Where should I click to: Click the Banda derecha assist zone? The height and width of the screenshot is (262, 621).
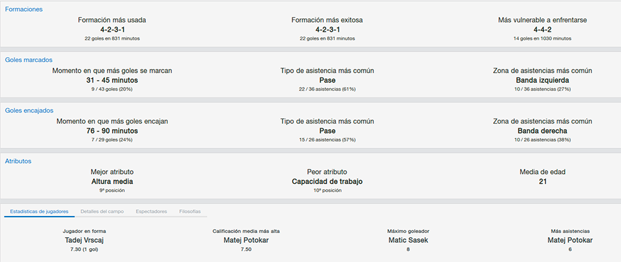pyautogui.click(x=542, y=131)
